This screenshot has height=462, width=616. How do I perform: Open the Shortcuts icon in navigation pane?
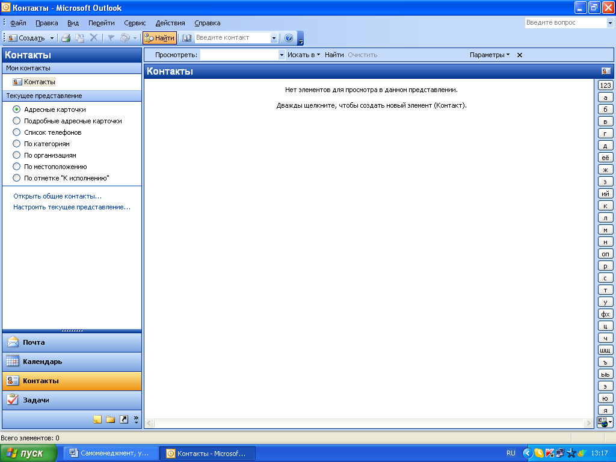124,419
